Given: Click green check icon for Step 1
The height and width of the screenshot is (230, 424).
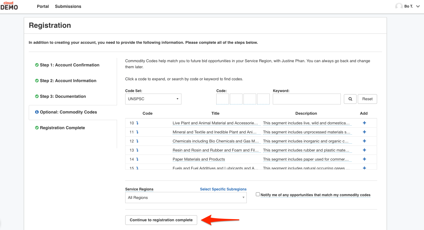Looking at the screenshot, I should point(37,65).
